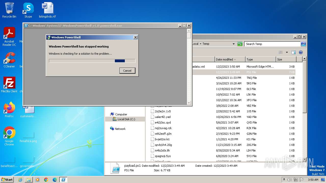
Task: Click Internet Explorer taskbar icon
Action: coord(20,180)
